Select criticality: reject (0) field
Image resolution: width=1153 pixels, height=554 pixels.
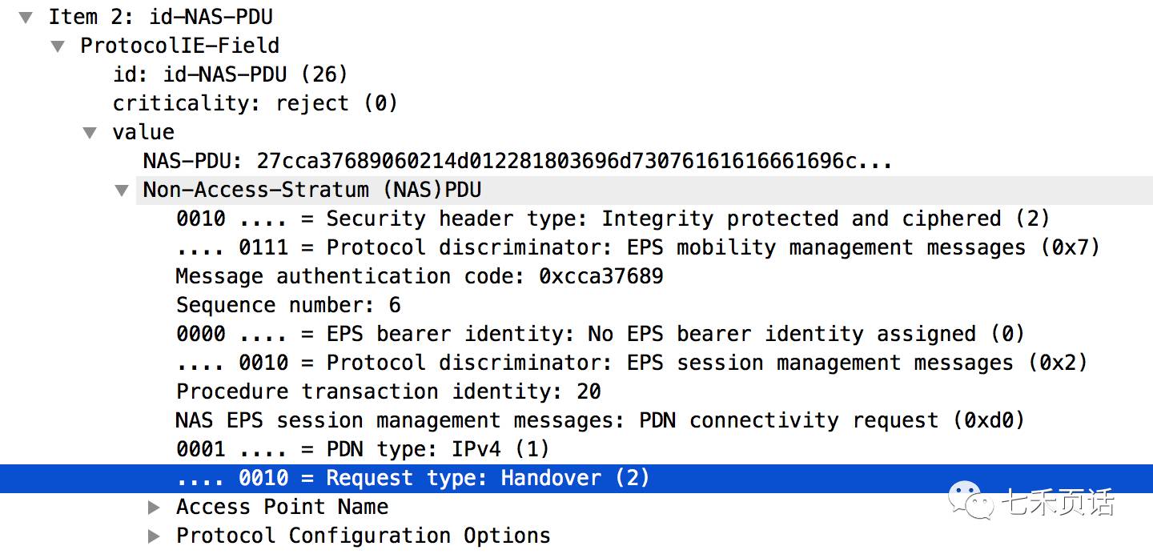(x=255, y=103)
